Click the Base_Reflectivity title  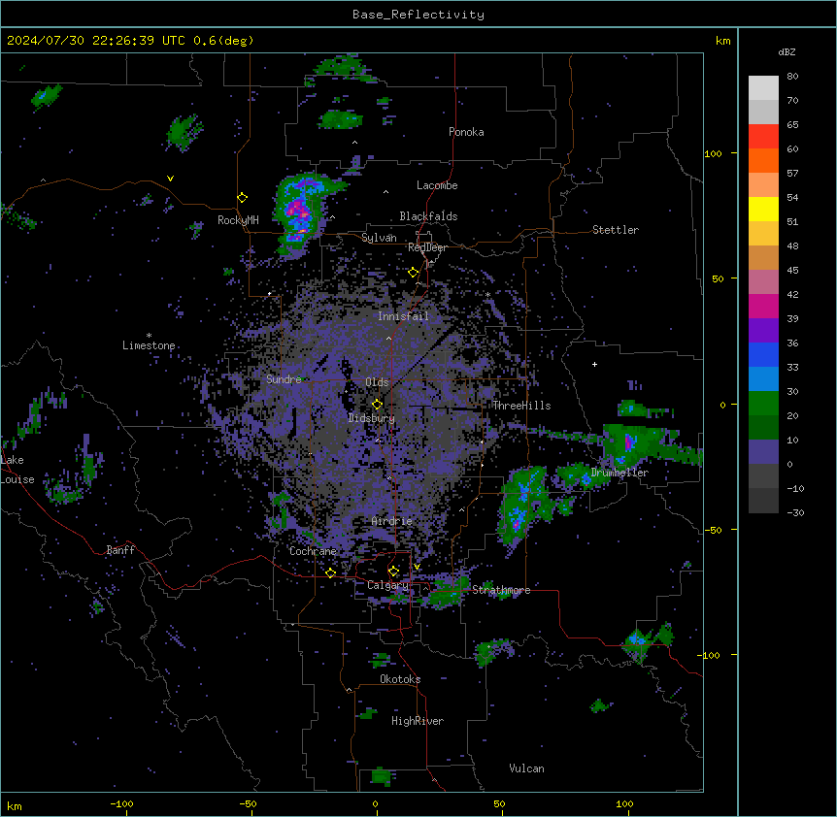(x=418, y=15)
